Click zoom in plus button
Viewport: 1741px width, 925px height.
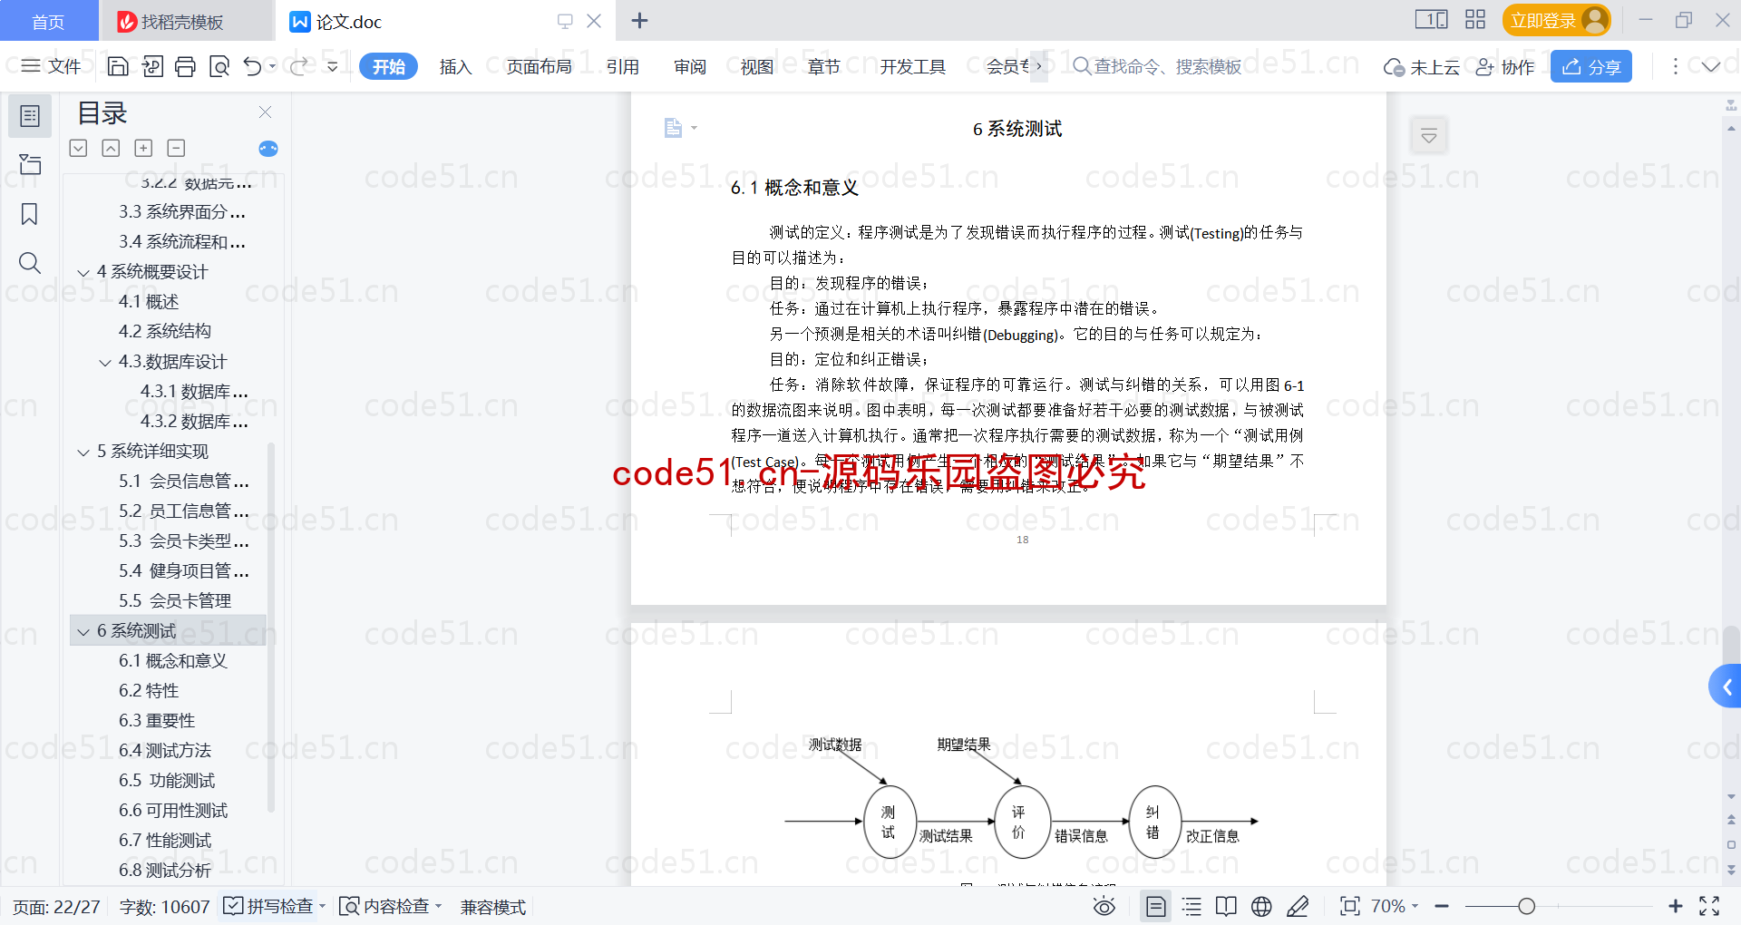pyautogui.click(x=1675, y=906)
